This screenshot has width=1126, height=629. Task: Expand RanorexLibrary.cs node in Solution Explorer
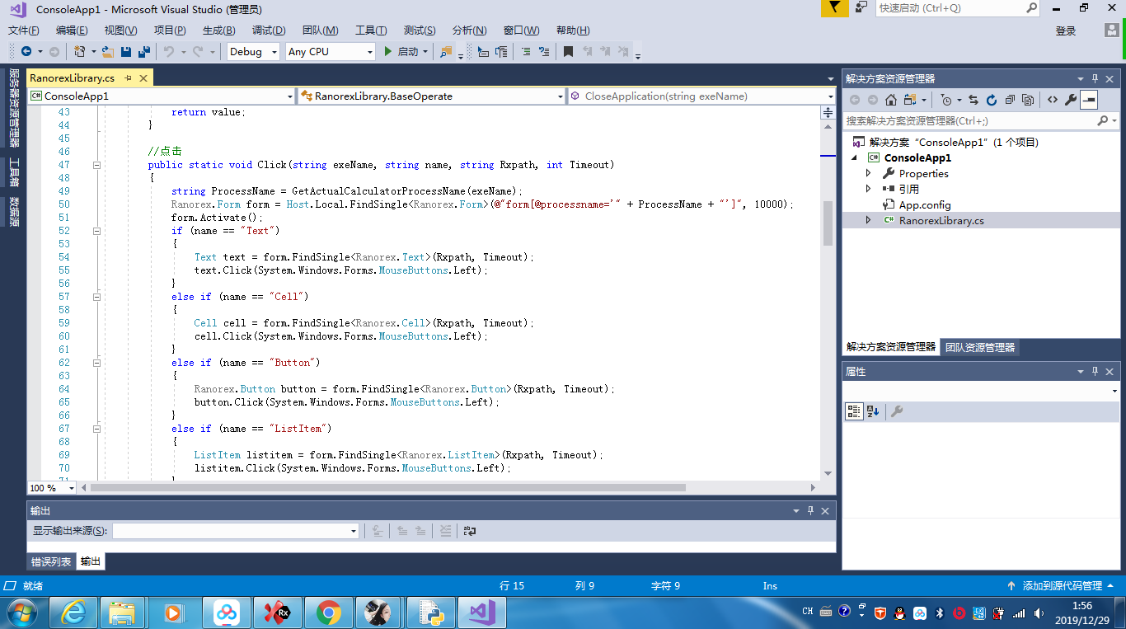868,220
